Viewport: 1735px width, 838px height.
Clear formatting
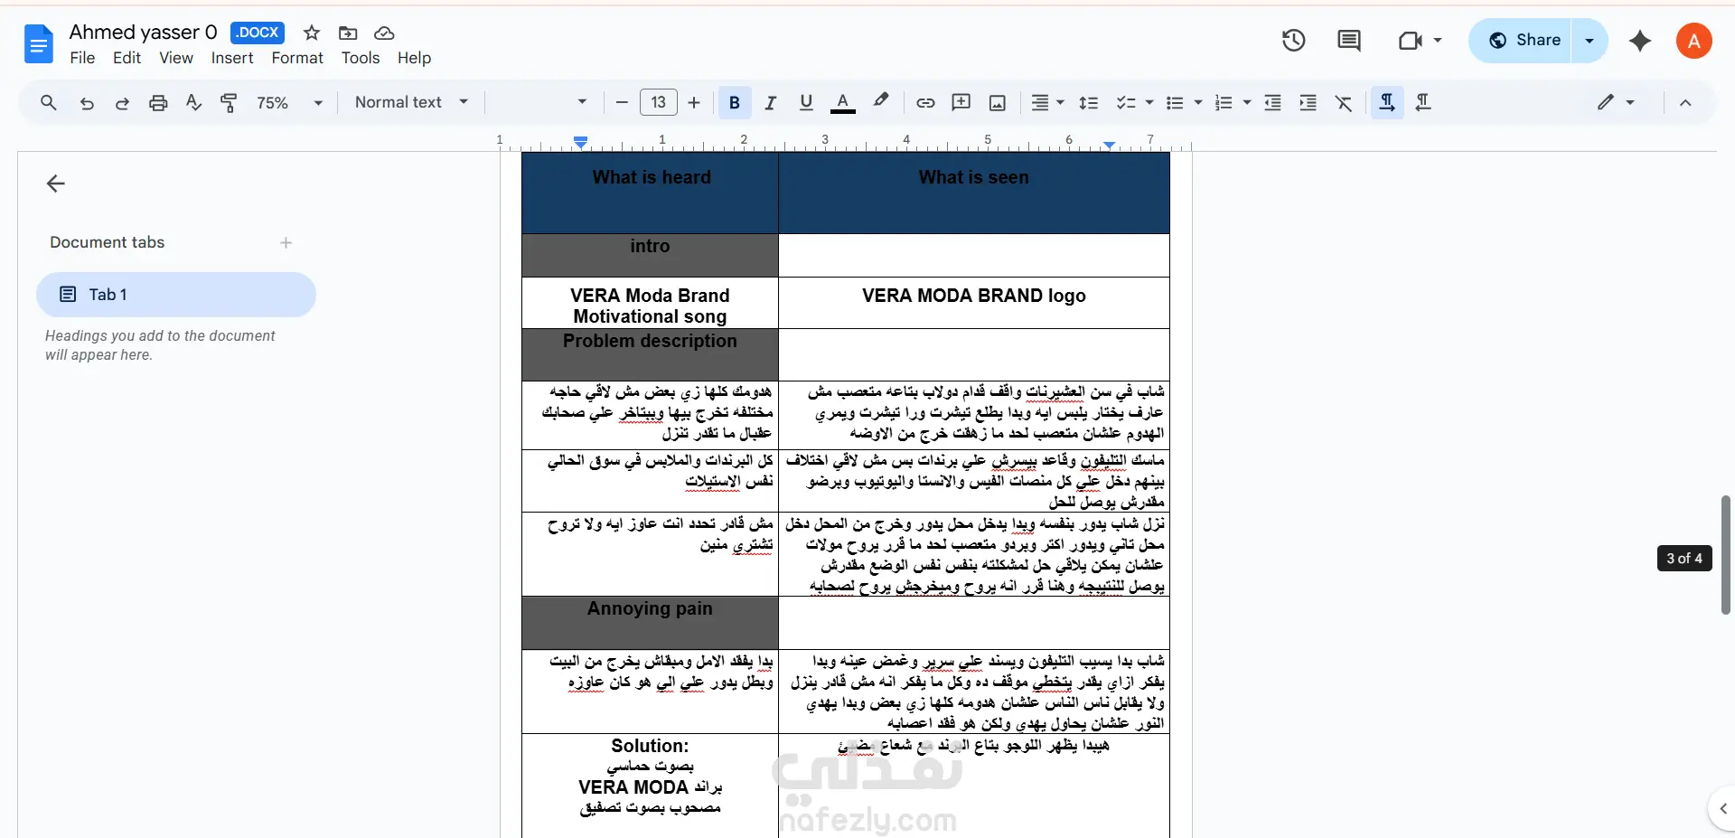[1344, 103]
